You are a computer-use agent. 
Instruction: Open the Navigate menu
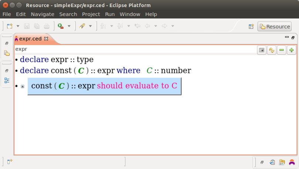(x=43, y=14)
